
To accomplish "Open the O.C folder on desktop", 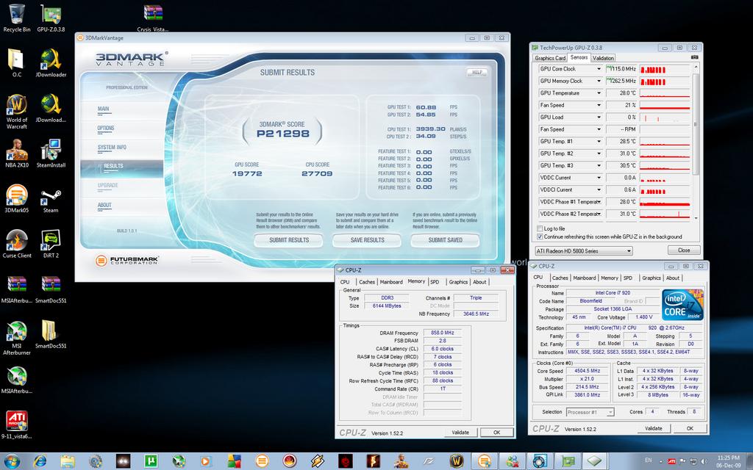I will 17,63.
